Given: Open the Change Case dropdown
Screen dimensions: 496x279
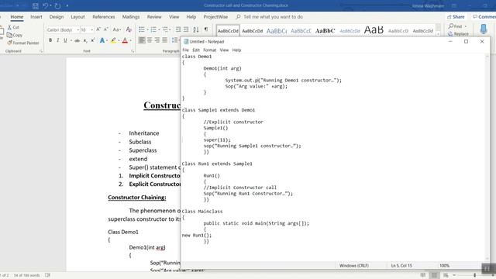Looking at the screenshot, I should [x=117, y=29].
